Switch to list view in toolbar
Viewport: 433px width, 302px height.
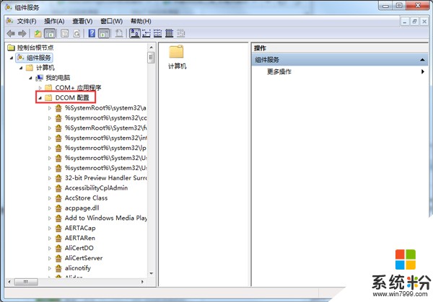coord(157,34)
